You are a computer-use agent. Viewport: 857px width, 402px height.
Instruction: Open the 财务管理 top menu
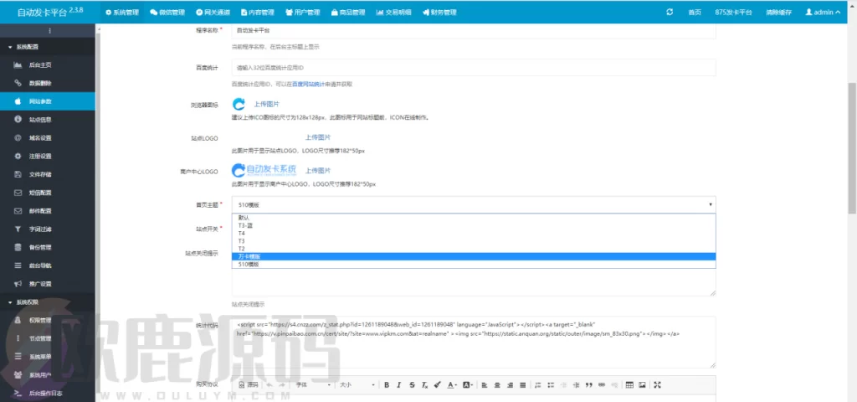pyautogui.click(x=439, y=12)
